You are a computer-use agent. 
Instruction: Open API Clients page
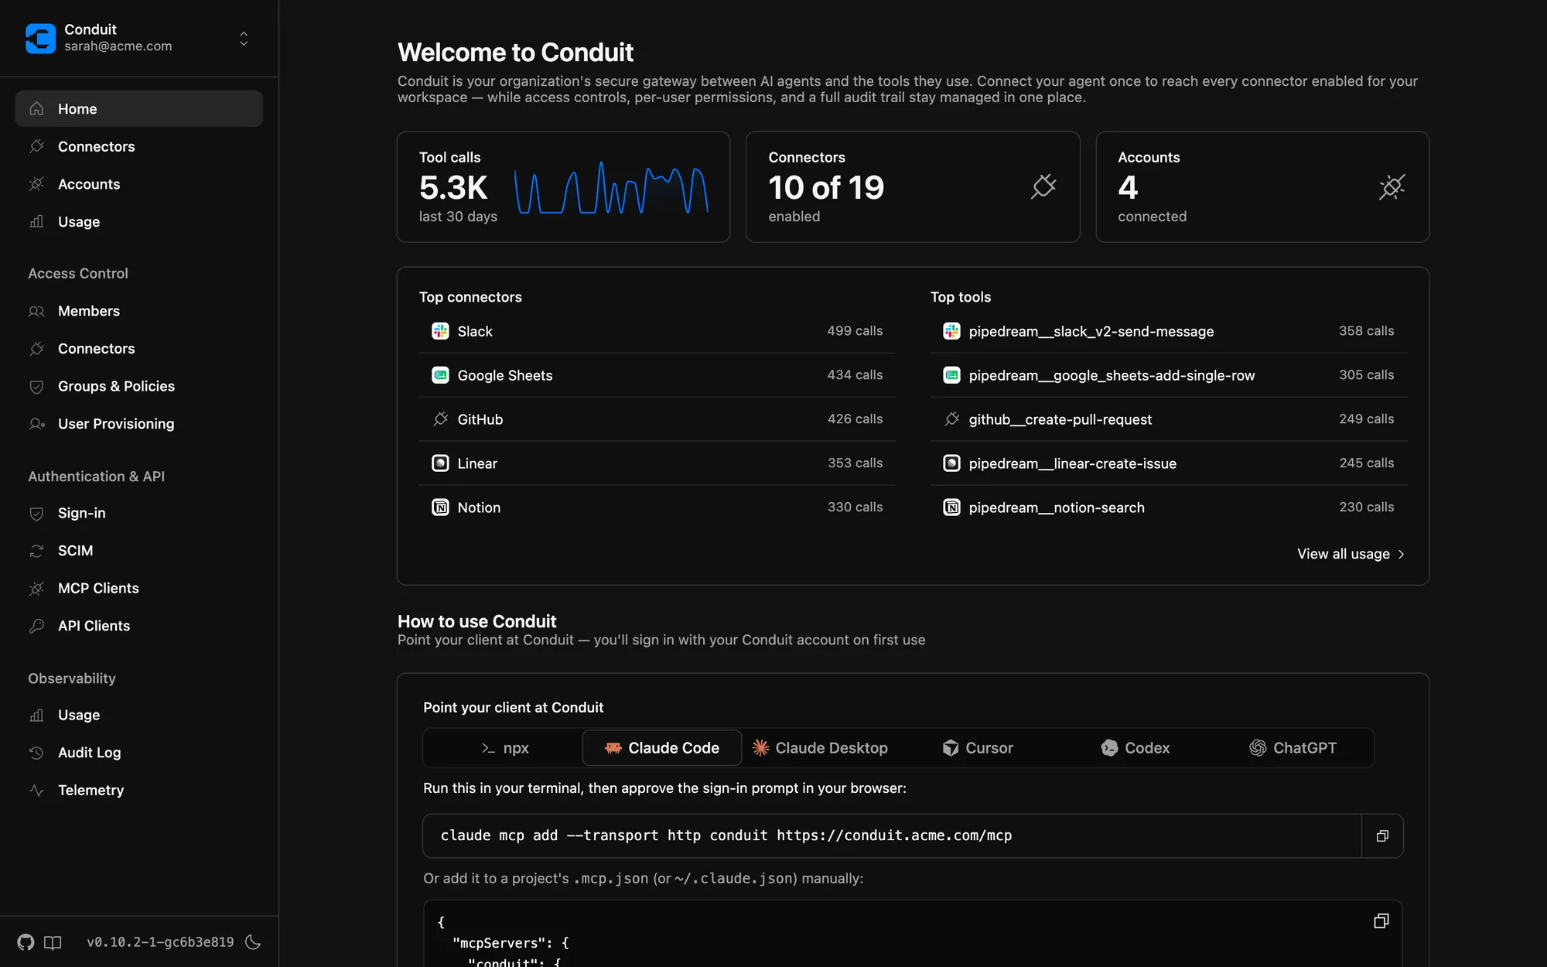pos(139,626)
